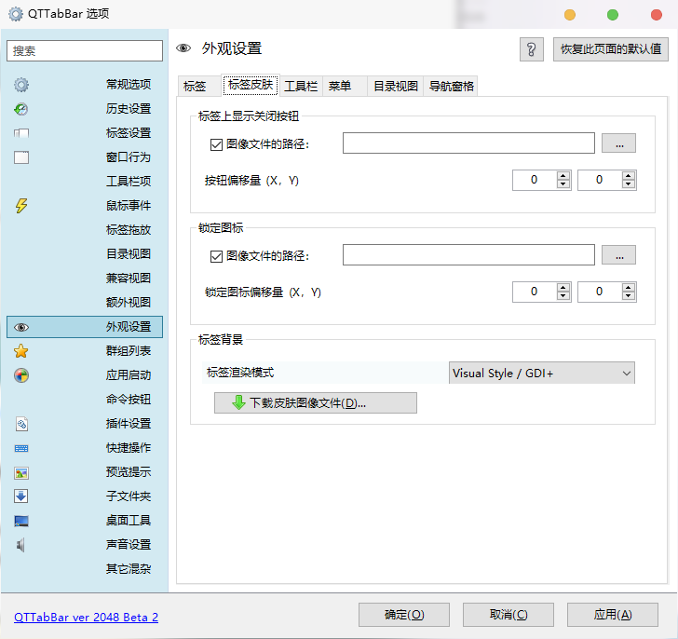Click the speaker icon beside 声音设置
Screen dimensions: 678x639
click(20, 545)
